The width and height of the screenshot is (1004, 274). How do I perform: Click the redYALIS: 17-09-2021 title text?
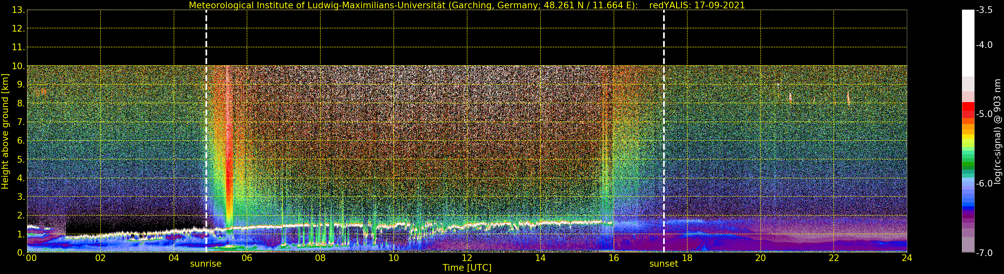tap(697, 5)
